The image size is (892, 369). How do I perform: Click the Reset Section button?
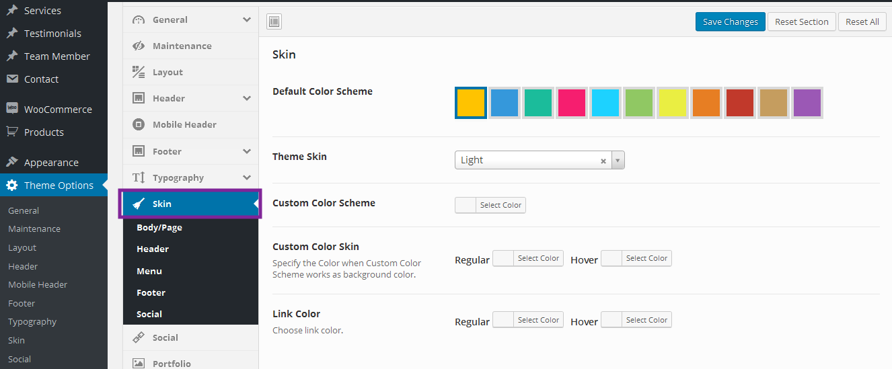tap(801, 22)
